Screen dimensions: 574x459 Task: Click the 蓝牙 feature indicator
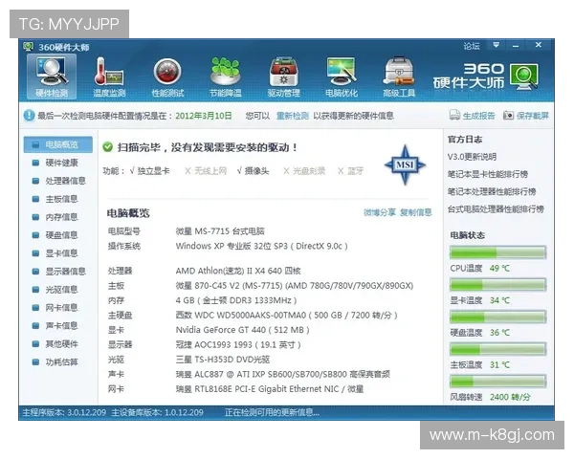tap(350, 170)
